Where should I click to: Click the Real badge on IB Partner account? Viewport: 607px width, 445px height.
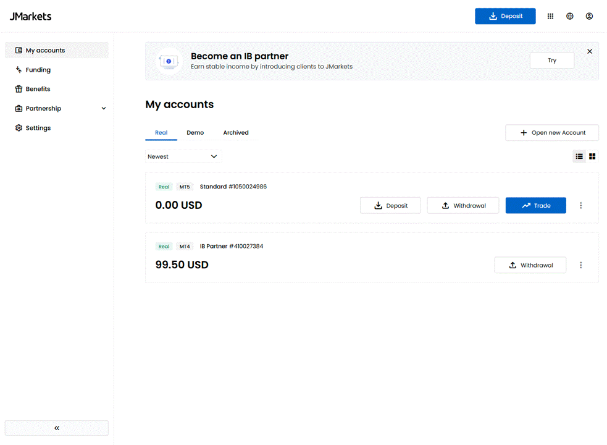164,247
